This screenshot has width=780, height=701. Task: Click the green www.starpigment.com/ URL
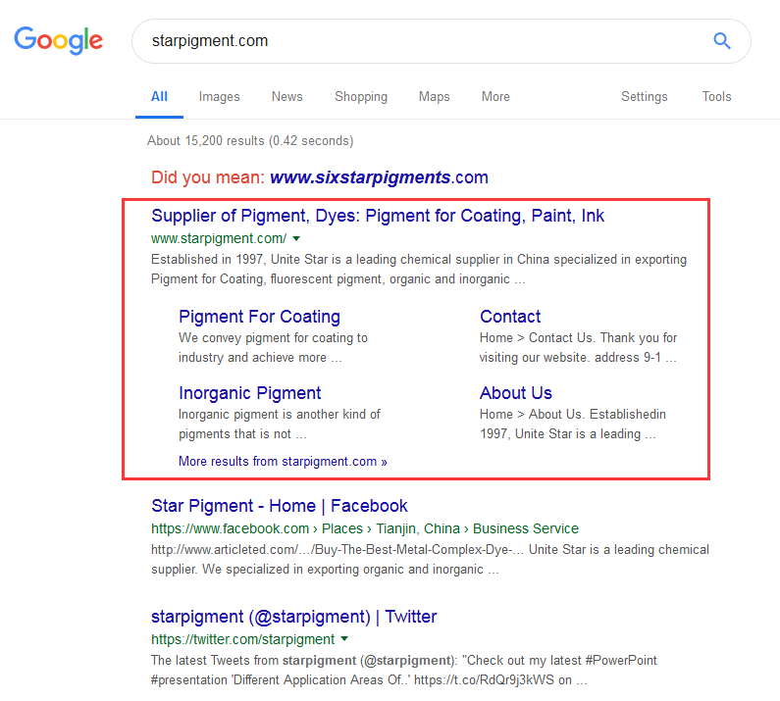[219, 238]
